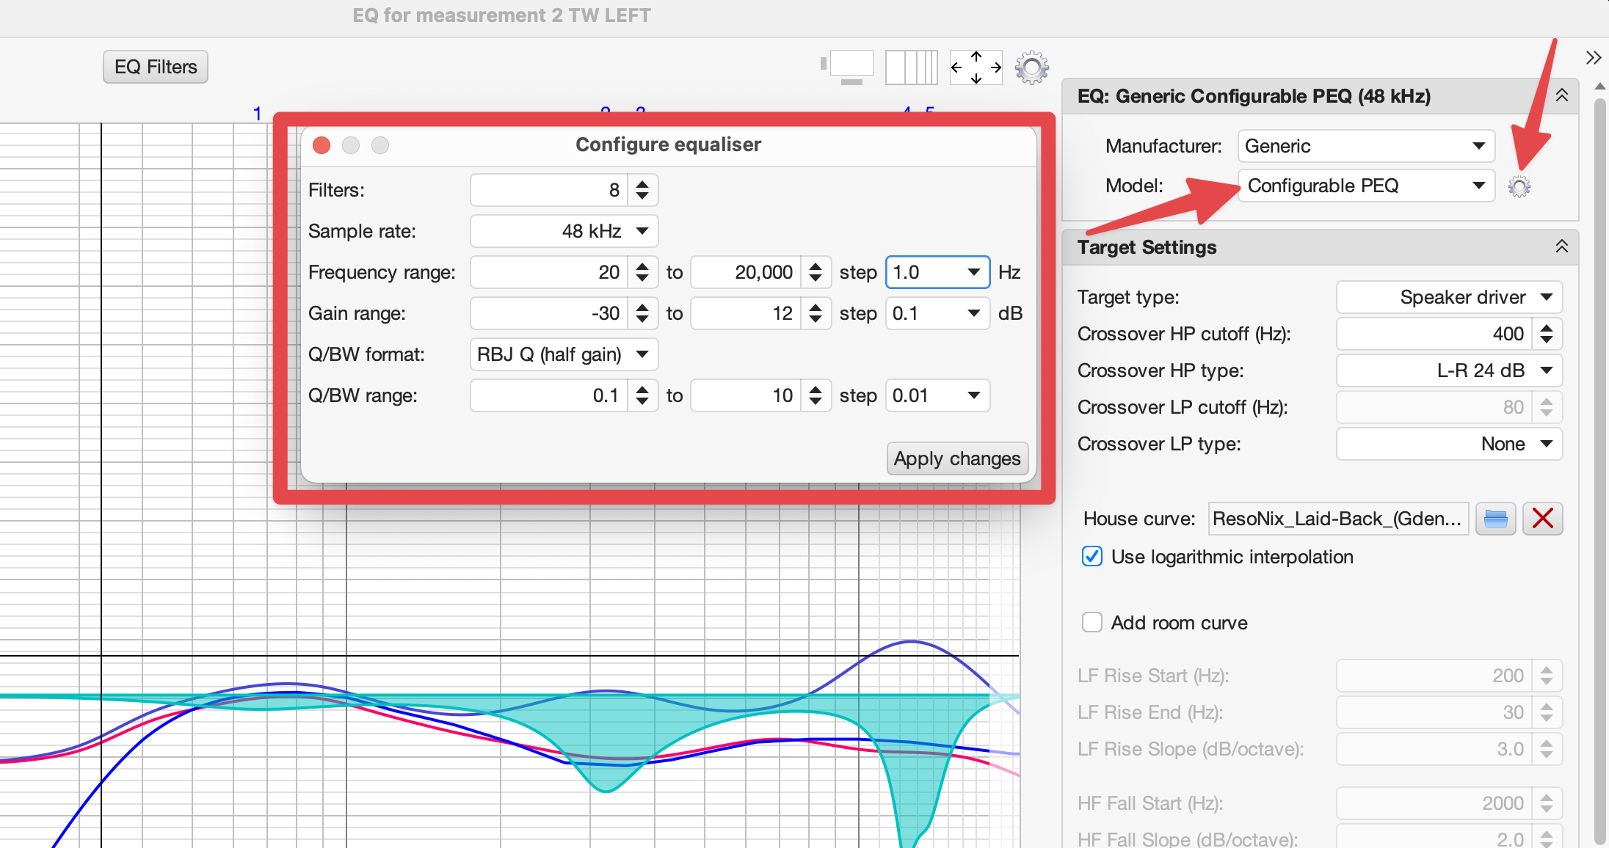This screenshot has width=1609, height=848.
Task: Enable Add room curve checkbox
Action: (1092, 623)
